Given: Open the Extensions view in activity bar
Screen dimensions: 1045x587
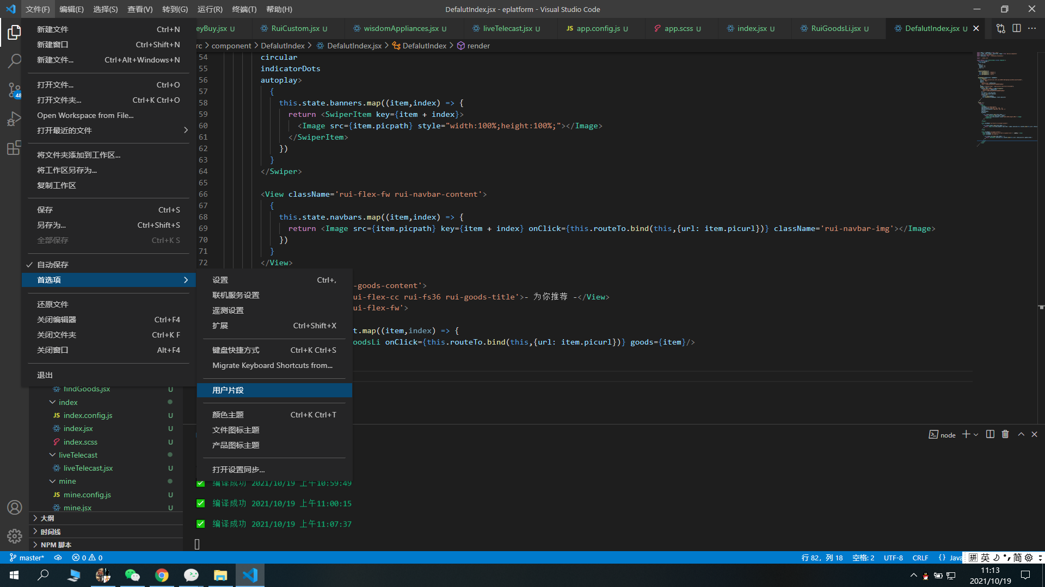Looking at the screenshot, I should [x=14, y=148].
